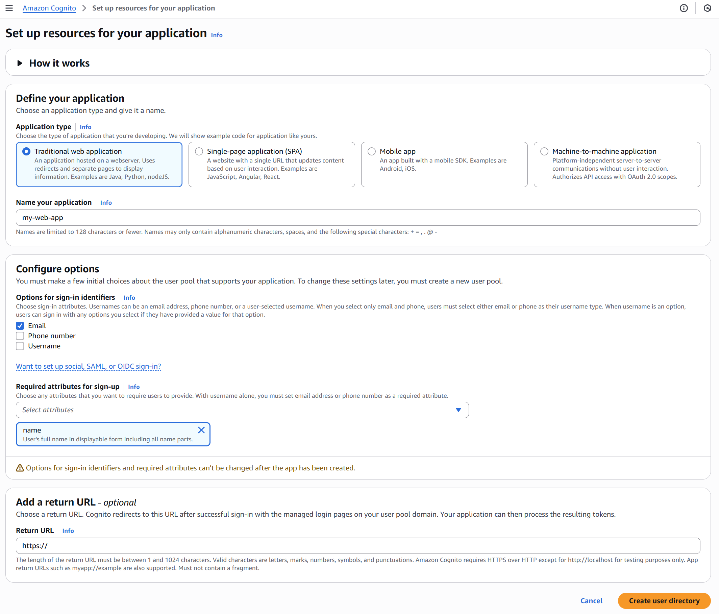719x614 pixels.
Task: Enable Phone number sign-in option
Action: 20,336
